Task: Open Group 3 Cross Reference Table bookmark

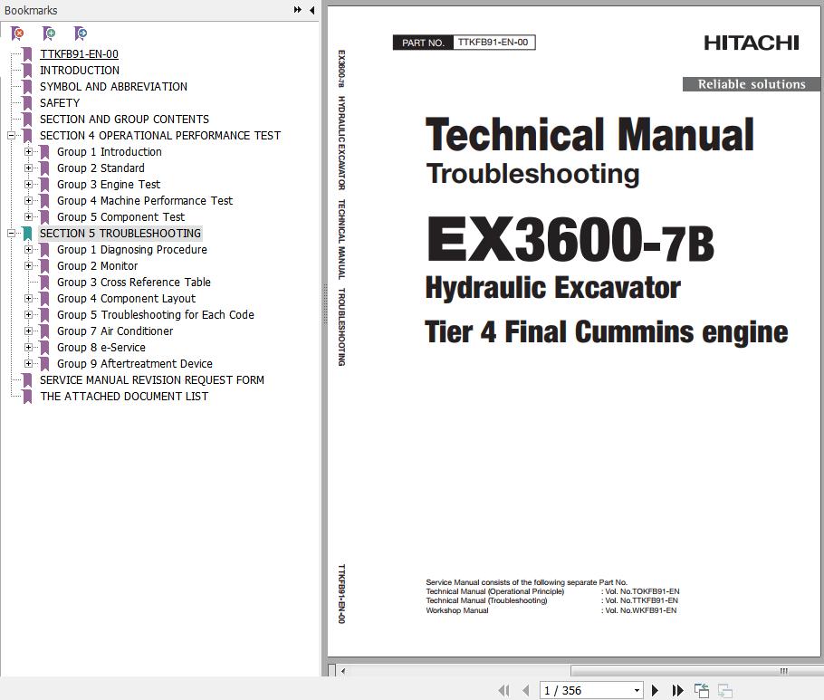Action: pos(134,283)
